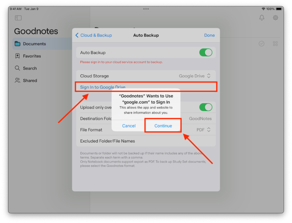The image size is (292, 223).
Task: Disable the Auto Backup toggle
Action: pos(206,52)
